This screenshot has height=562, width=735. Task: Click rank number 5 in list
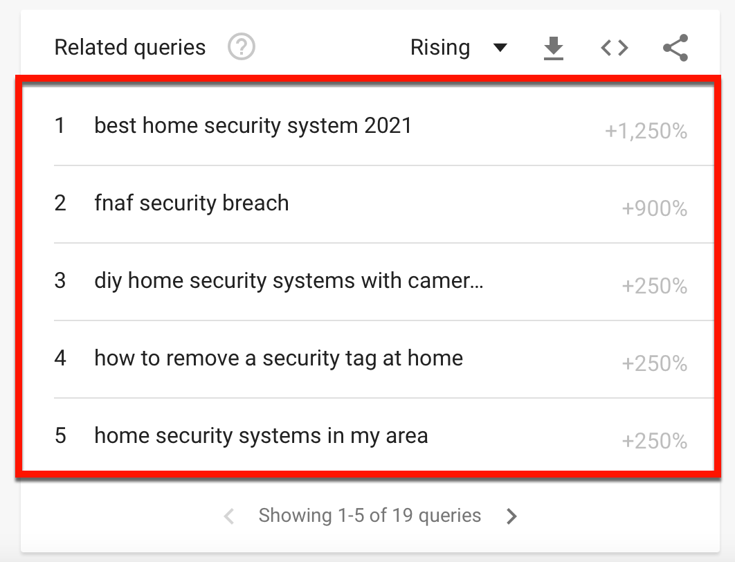pos(60,435)
